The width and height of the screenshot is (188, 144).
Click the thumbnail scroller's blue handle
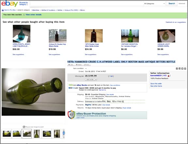click(64, 133)
